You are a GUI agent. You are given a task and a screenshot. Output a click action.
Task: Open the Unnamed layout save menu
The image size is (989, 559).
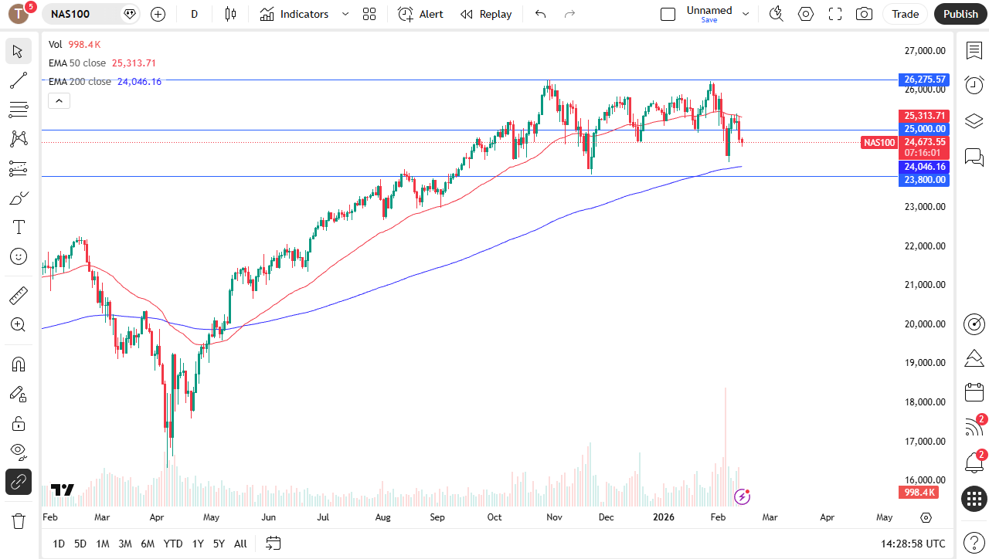[x=709, y=14]
